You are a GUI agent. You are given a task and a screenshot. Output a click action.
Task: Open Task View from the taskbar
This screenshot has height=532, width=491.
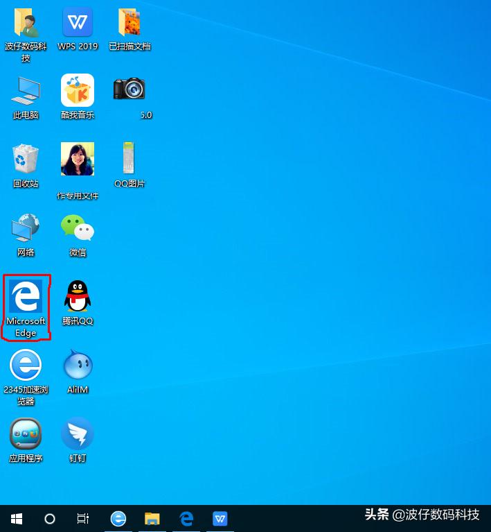tap(83, 518)
